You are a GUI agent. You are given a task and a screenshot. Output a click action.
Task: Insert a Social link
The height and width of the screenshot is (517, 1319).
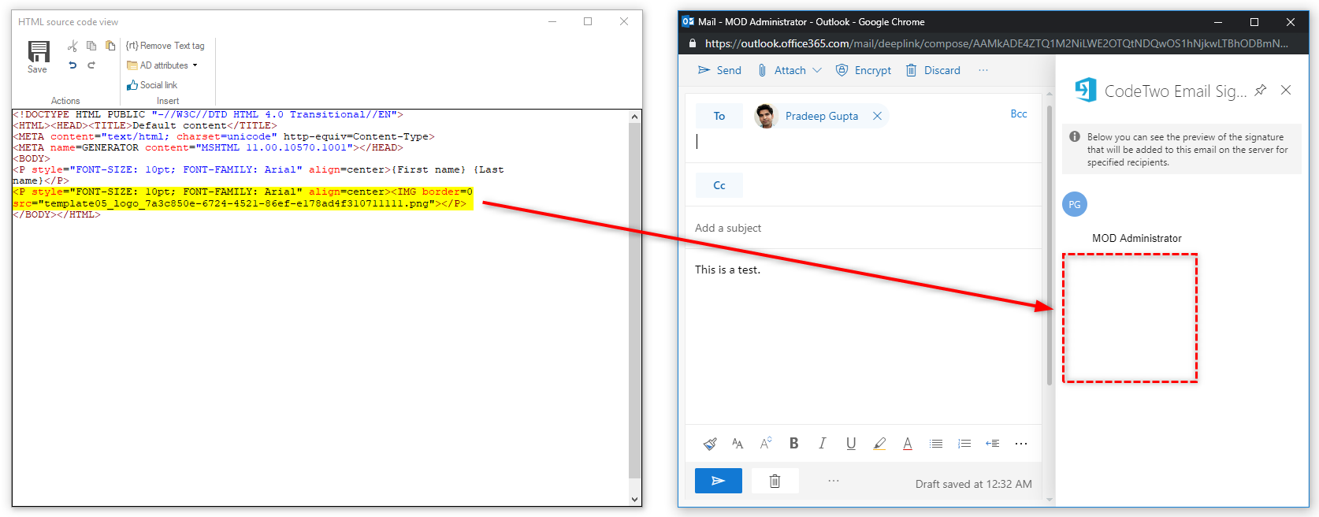(x=152, y=85)
